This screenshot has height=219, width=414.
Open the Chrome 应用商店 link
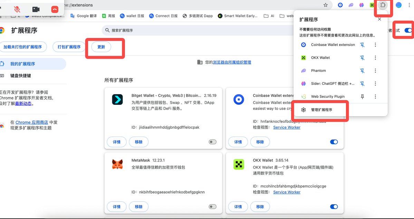click(x=32, y=122)
